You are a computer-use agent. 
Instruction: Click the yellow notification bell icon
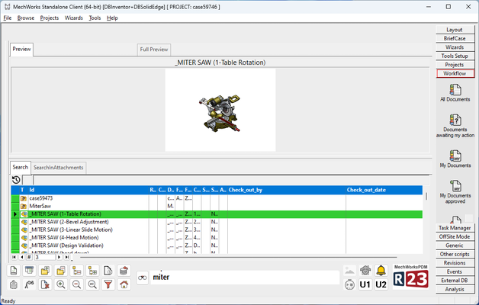click(381, 271)
